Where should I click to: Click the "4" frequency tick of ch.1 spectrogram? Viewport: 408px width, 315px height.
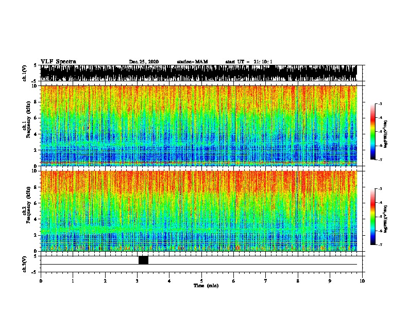(x=36, y=134)
